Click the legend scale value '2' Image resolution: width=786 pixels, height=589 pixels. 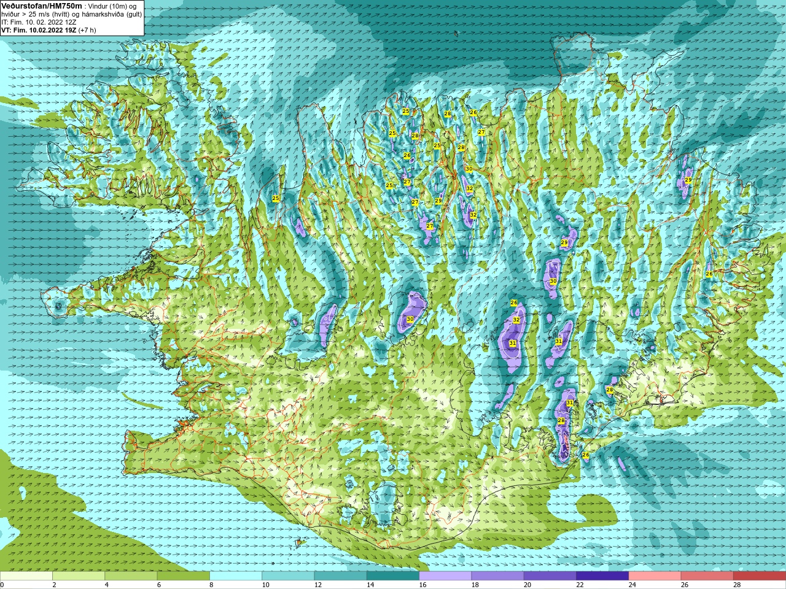coord(54,585)
